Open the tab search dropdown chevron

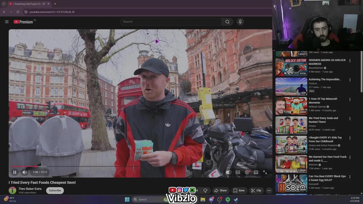(3, 4)
